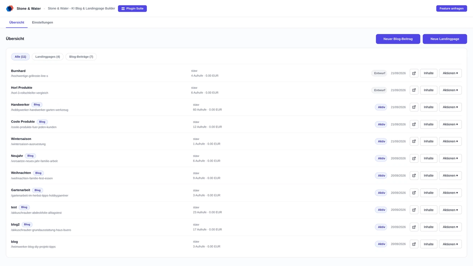Open Inhalte for Neujahr
This screenshot has width=473, height=266.
(x=429, y=158)
